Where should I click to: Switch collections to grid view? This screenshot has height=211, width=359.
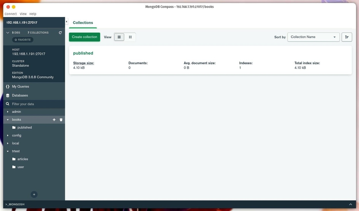pyautogui.click(x=130, y=37)
